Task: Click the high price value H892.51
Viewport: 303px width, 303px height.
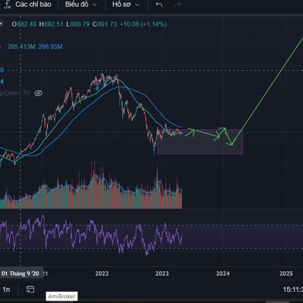Action: pyautogui.click(x=51, y=24)
